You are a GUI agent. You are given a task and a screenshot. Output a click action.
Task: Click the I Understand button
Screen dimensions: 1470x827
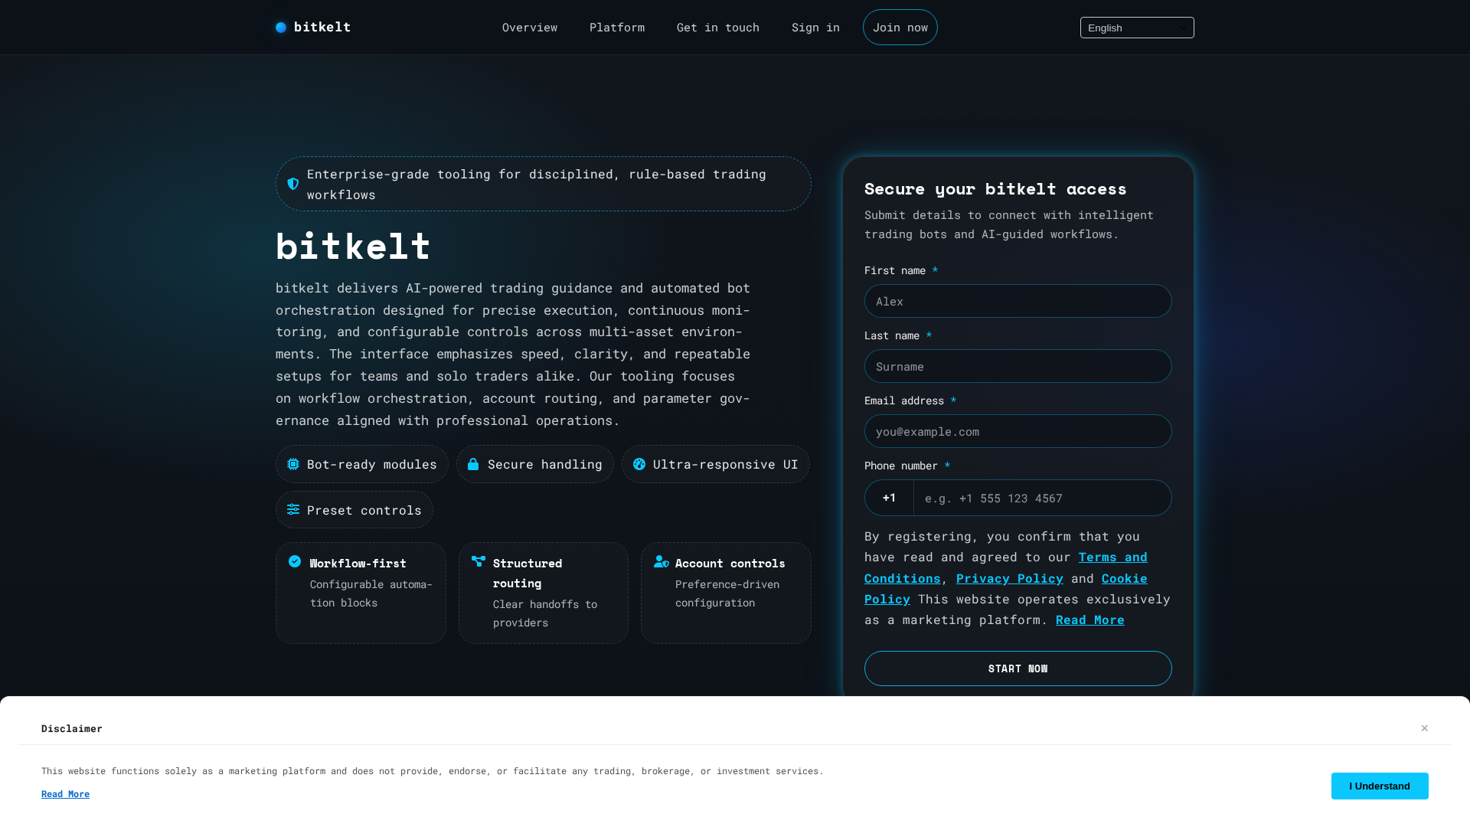[1380, 786]
